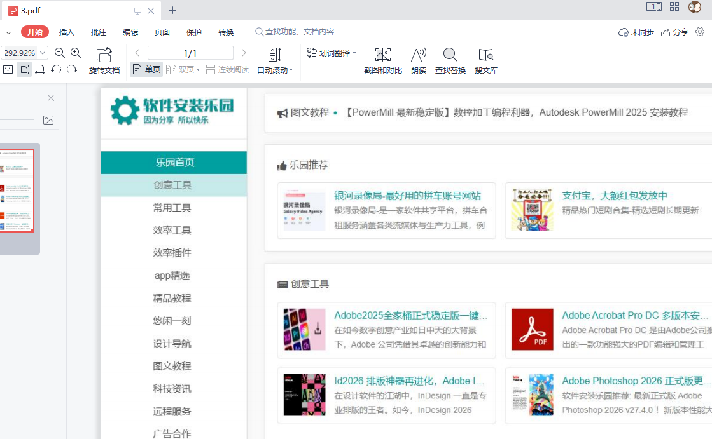Select the page thumbnail in the side panel
712x439 pixels.
17,191
